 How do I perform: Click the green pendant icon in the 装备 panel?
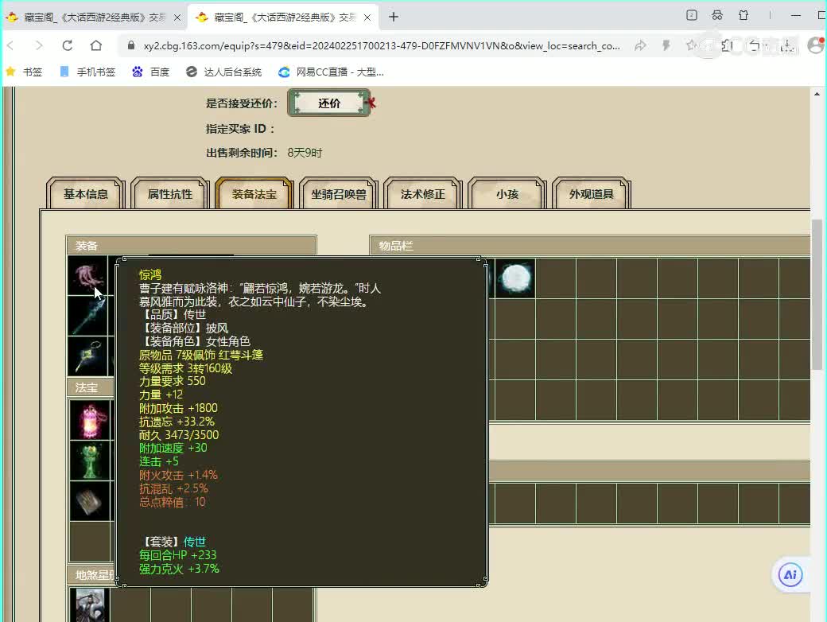87,356
